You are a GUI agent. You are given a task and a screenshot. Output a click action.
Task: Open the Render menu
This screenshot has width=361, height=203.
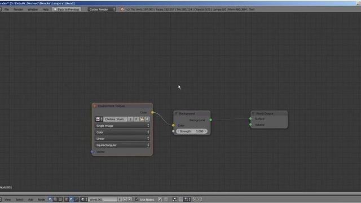[x=18, y=10]
